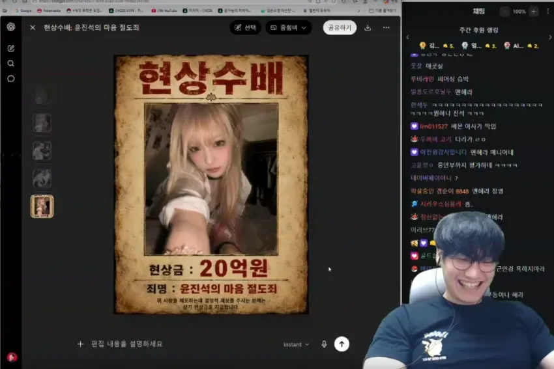Focus the 편집 내용을 설명하세요 input field
The width and height of the screenshot is (554, 369).
177,344
